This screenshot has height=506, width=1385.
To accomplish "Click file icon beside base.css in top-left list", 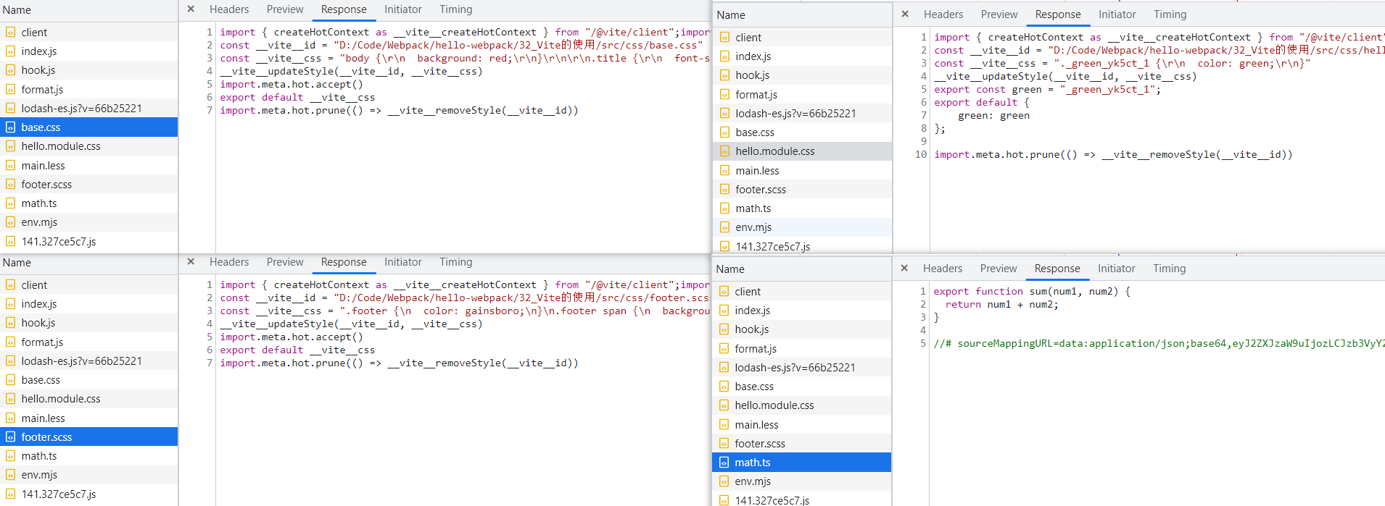I will click(10, 127).
